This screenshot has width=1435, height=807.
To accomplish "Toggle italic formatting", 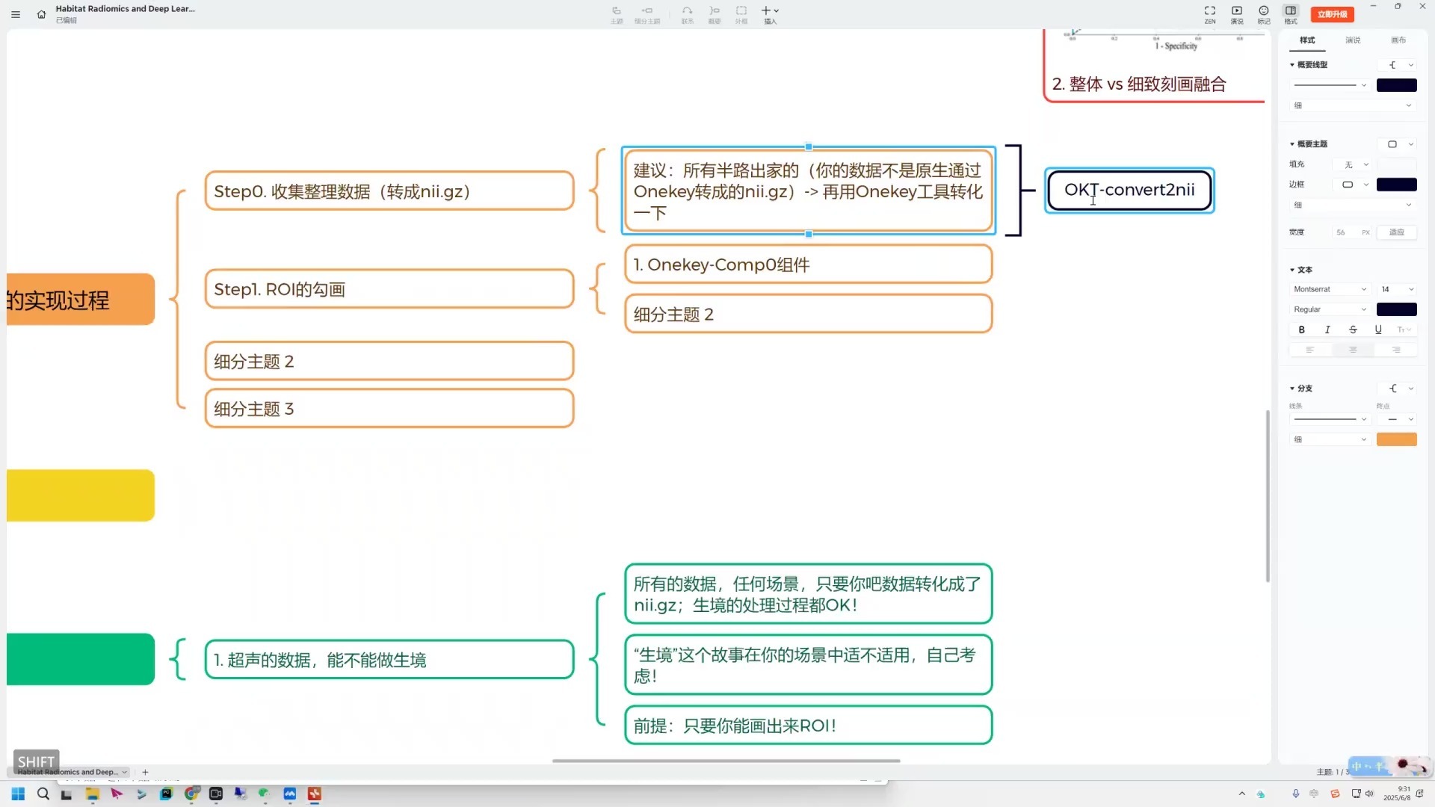I will tap(1327, 330).
